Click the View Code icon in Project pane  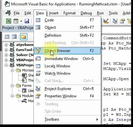coord(7,37)
